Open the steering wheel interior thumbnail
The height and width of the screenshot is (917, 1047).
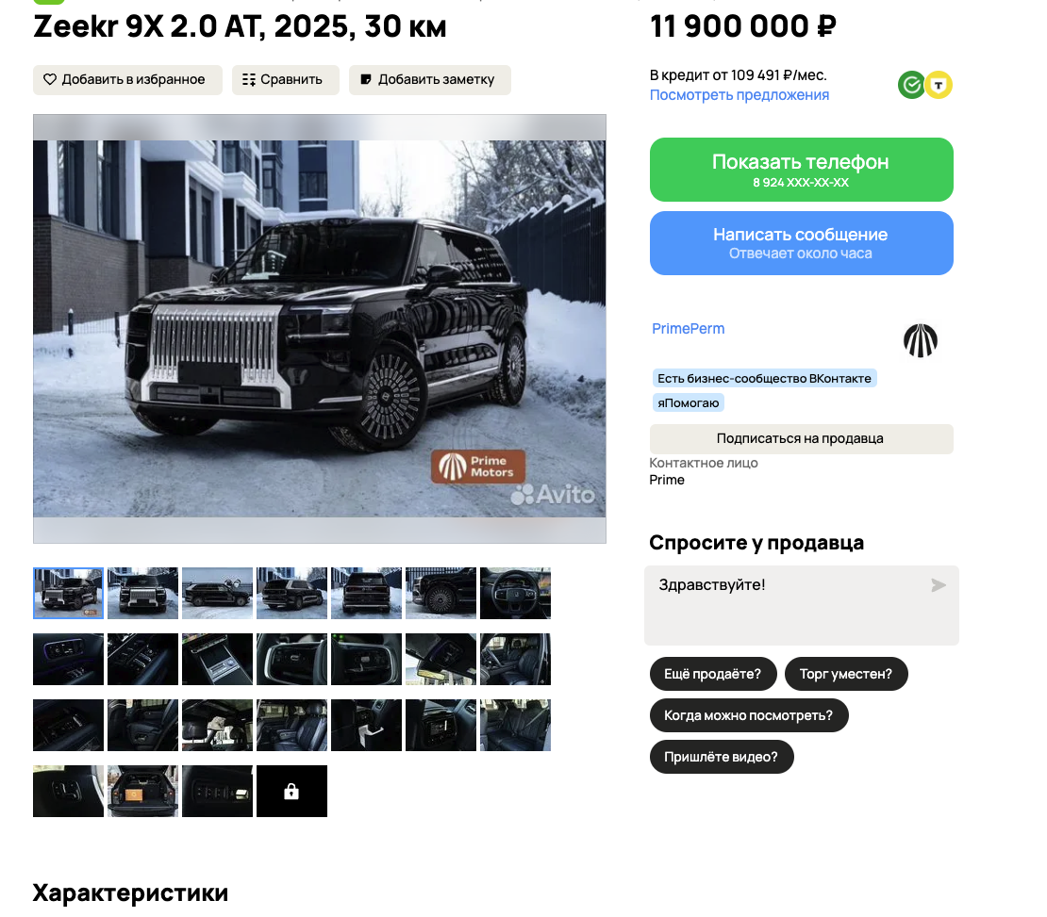[516, 594]
